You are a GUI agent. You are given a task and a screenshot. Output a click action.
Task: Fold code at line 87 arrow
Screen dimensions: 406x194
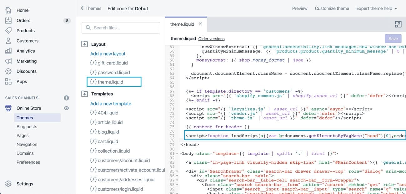(x=178, y=180)
